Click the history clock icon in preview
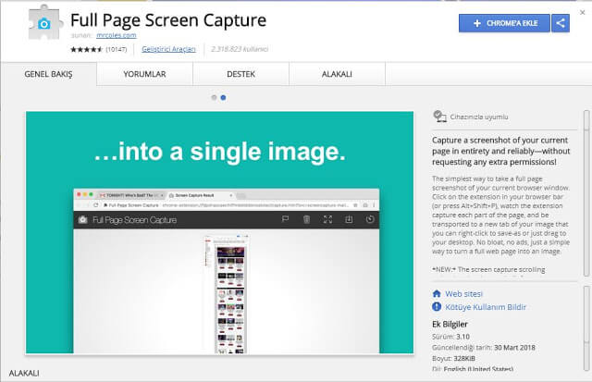592x382 pixels. pos(370,219)
